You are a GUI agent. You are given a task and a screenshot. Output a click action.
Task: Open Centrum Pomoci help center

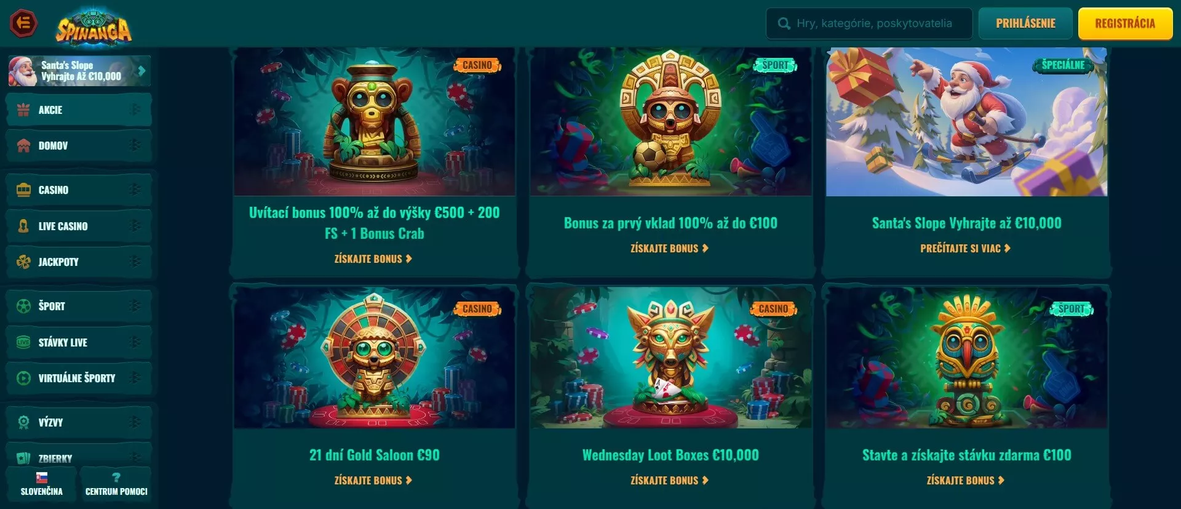click(x=116, y=484)
